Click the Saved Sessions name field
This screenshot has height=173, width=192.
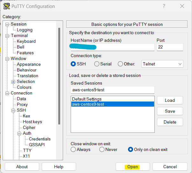click(112, 90)
